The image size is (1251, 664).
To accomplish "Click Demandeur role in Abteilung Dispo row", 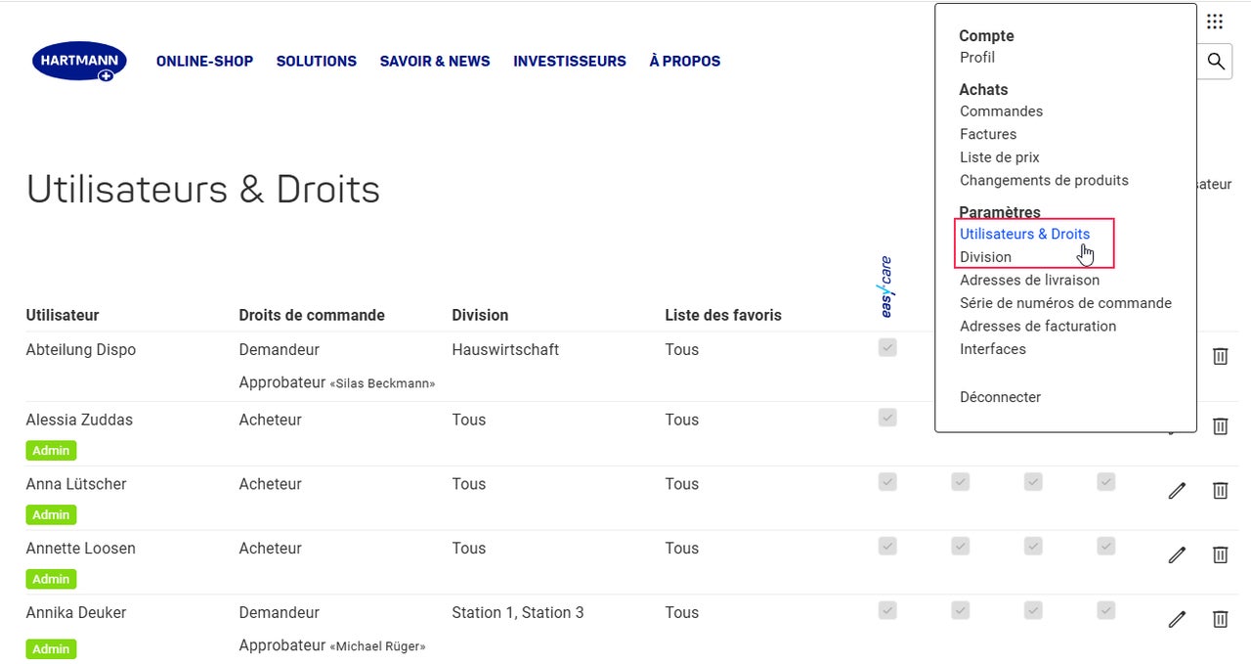I will point(280,349).
